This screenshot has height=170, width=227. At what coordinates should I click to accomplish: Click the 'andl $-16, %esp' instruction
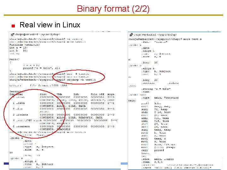point(156,112)
